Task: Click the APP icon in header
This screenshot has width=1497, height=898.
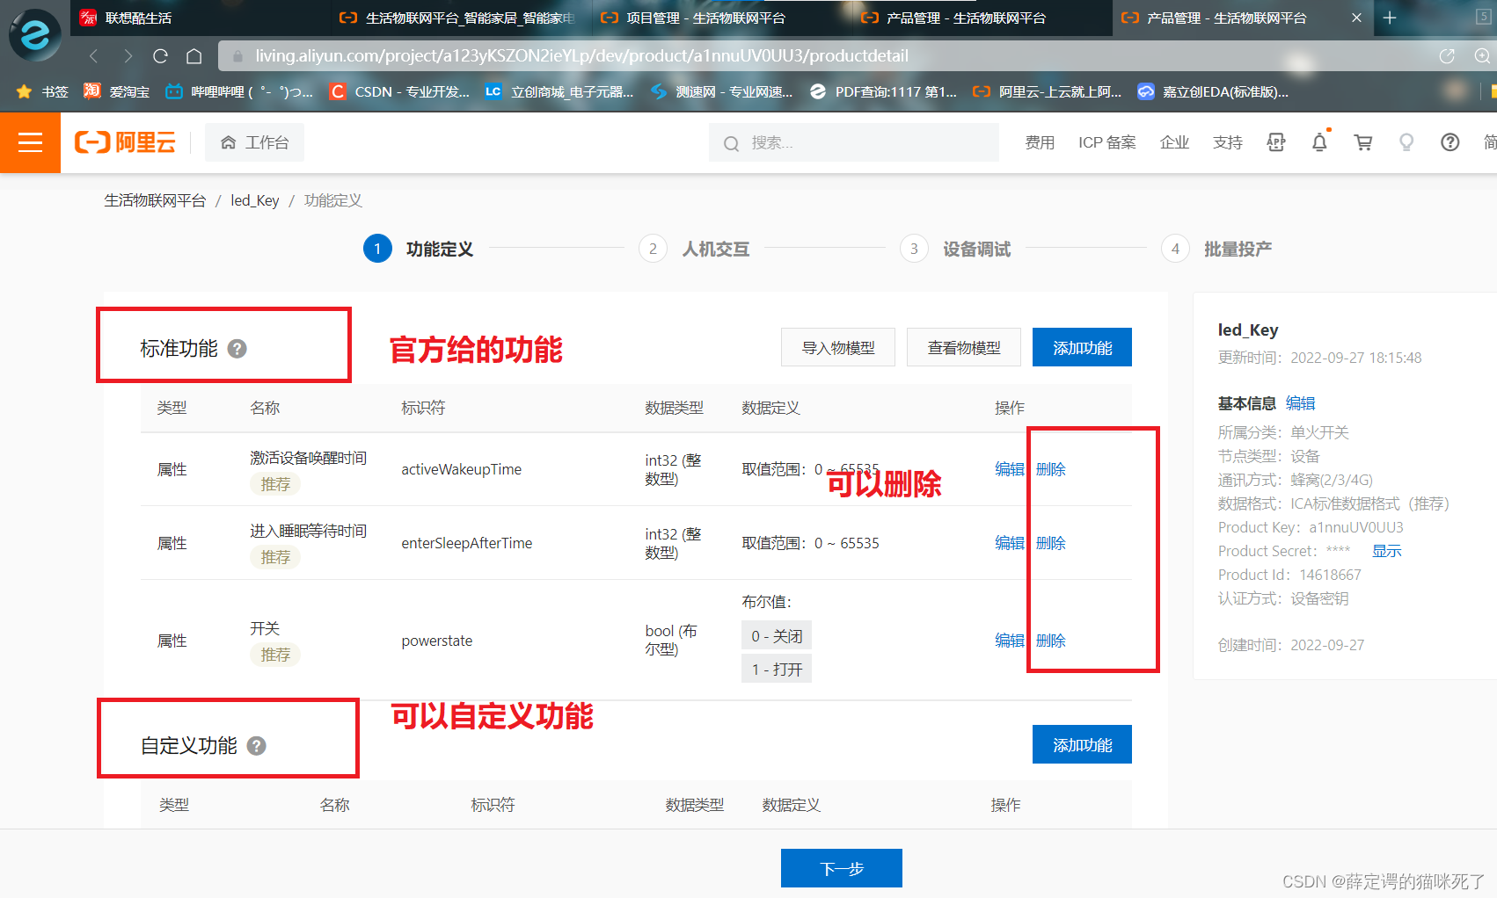Action: click(1276, 142)
